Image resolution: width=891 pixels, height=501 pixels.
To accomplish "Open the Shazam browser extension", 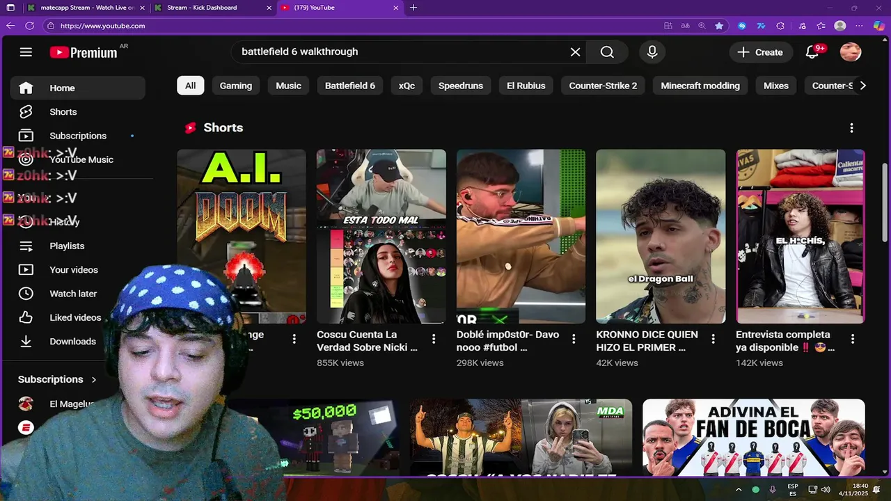I will 742,26.
